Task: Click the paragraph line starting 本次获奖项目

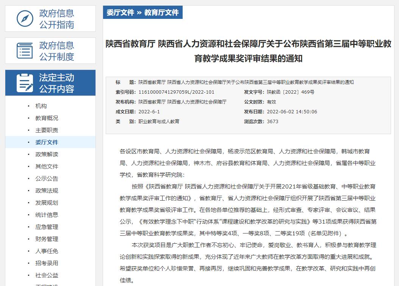Action: pos(254,245)
